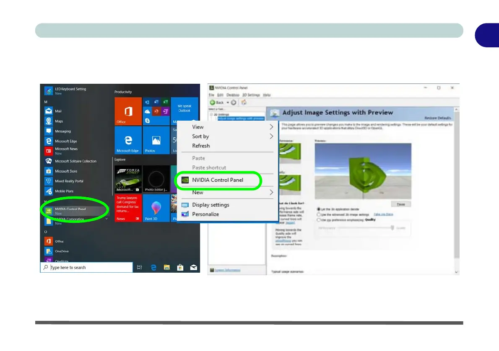Open the Microsoft News app icon
Image resolution: width=499 pixels, height=351 pixels.
pos(48,151)
